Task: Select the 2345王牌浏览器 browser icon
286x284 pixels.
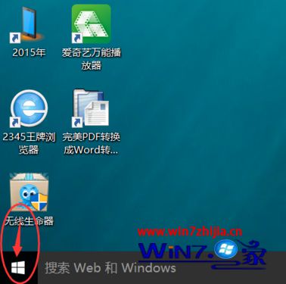Action: coord(29,108)
